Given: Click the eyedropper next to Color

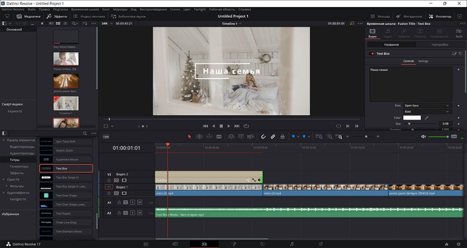Looking at the screenshot, I should click(427, 118).
